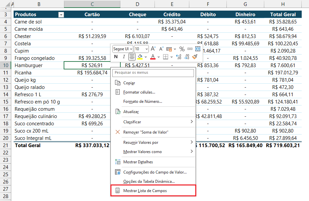Pick the red font color swatch
309x201 pixels.
153,59
